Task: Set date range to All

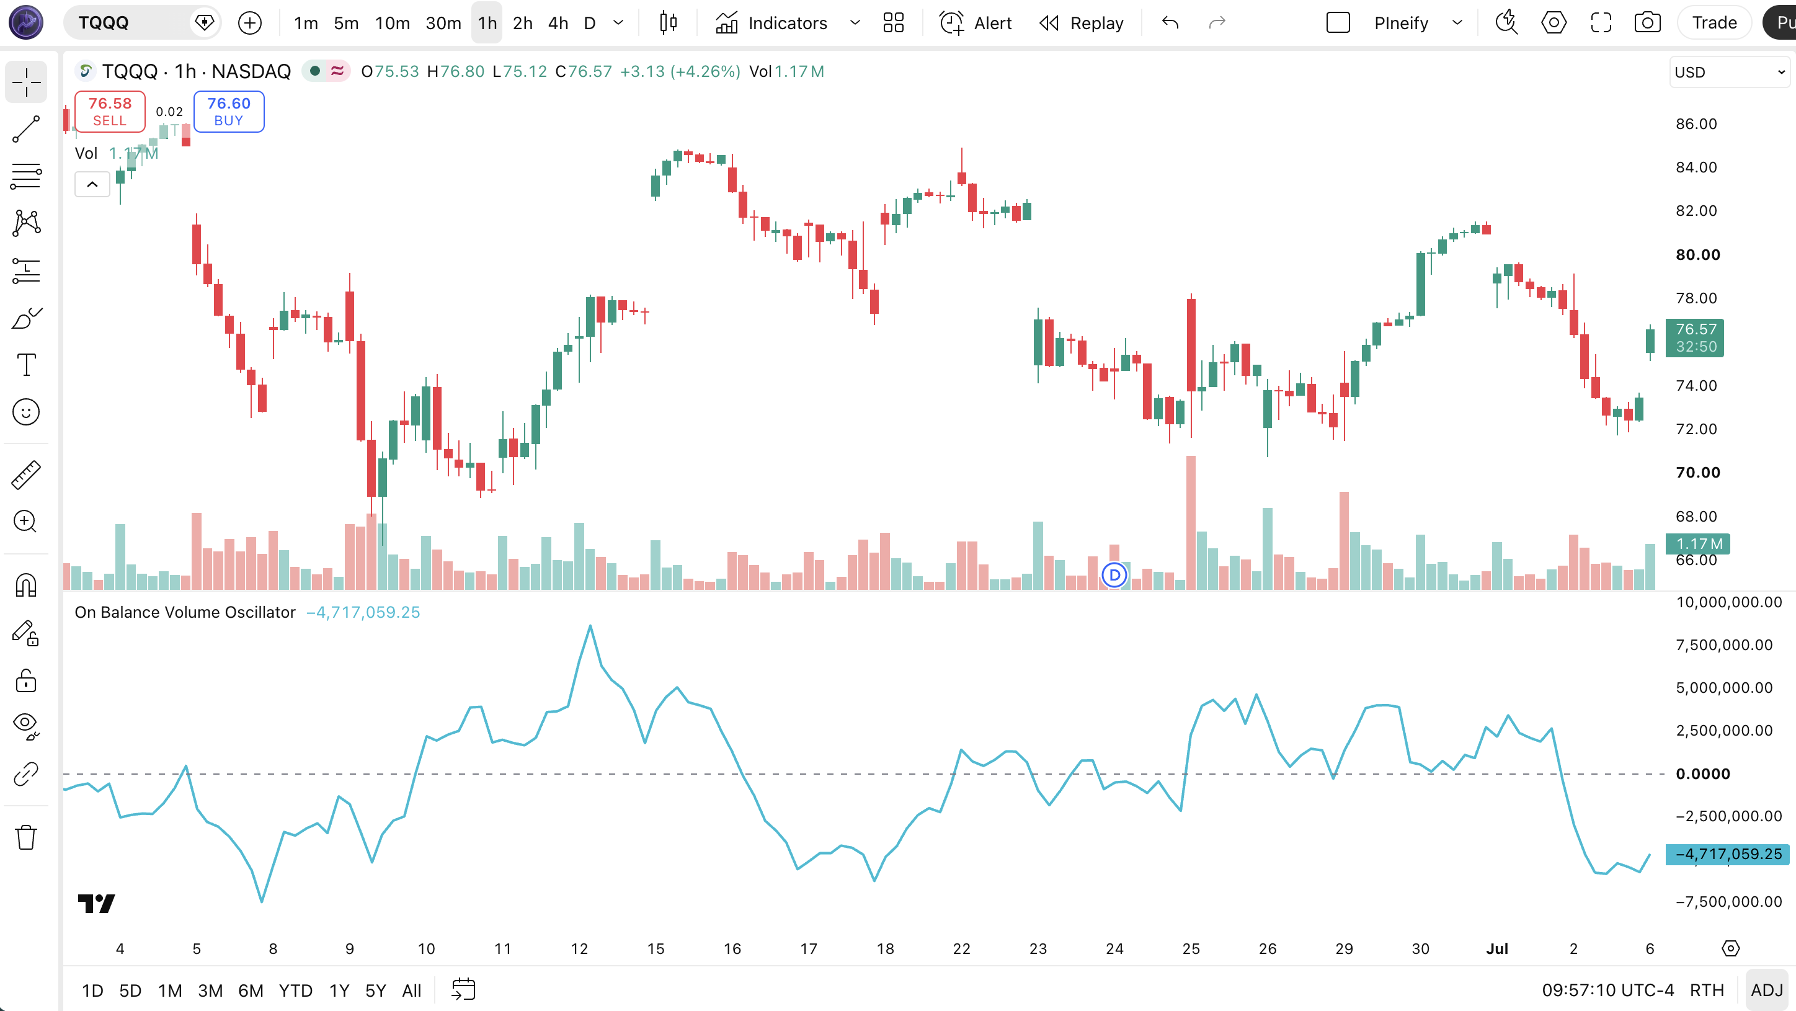Action: click(x=412, y=990)
